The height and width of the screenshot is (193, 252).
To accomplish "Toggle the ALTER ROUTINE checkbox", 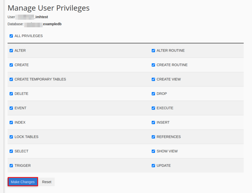I will pyautogui.click(x=153, y=51).
